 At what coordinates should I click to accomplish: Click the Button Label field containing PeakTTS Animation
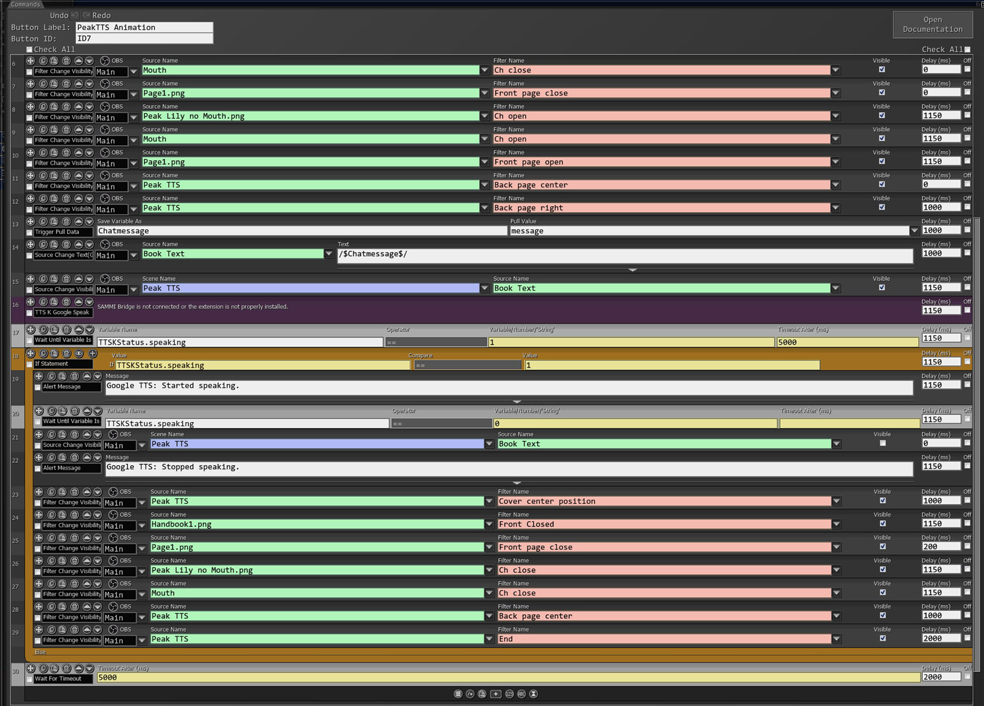144,28
